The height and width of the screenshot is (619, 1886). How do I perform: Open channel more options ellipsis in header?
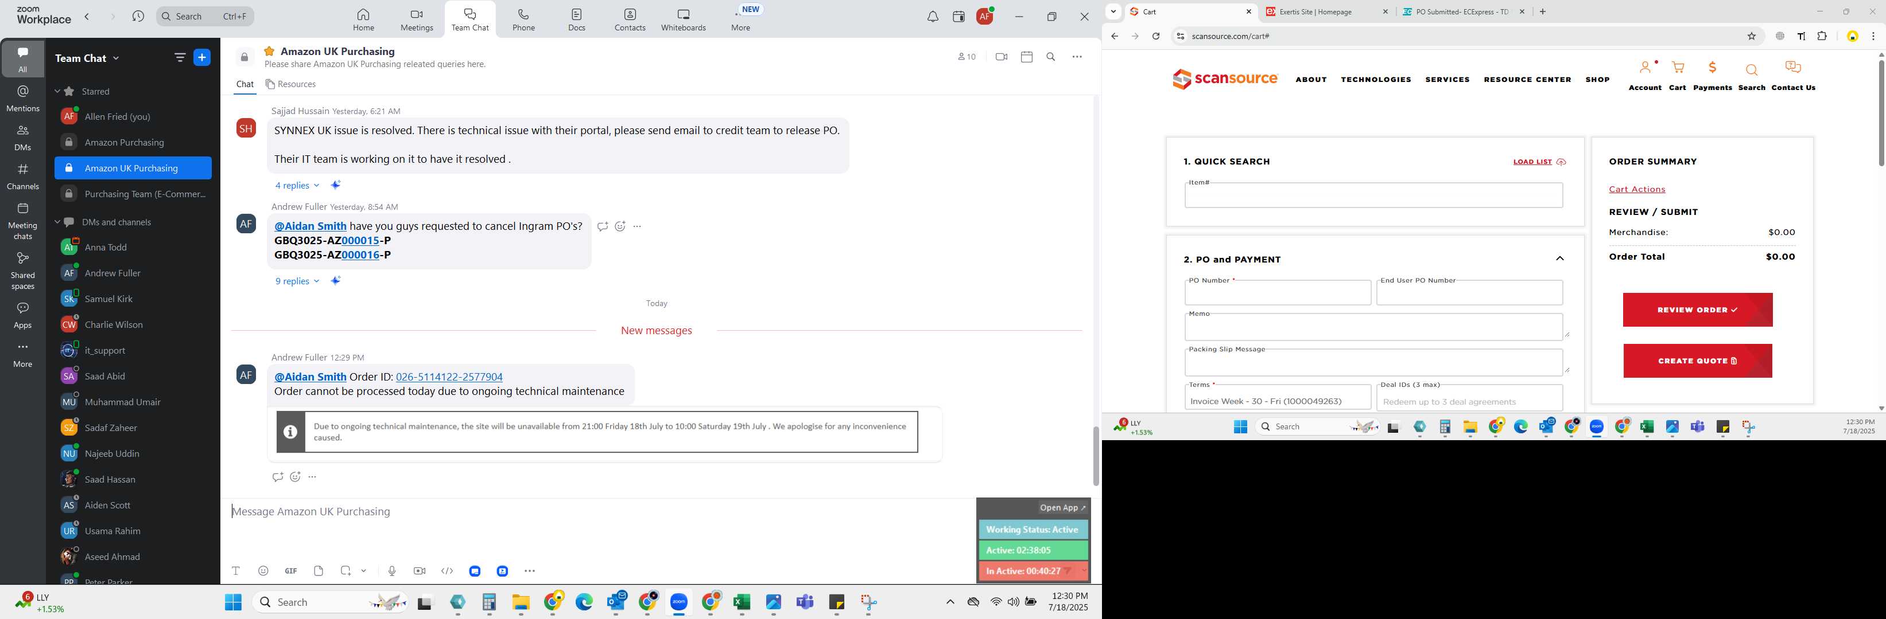[1077, 56]
